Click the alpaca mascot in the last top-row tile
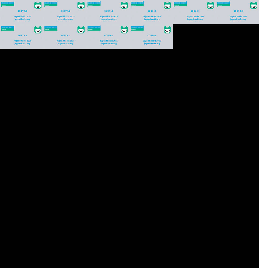The image size is (259, 268). click(x=254, y=6)
